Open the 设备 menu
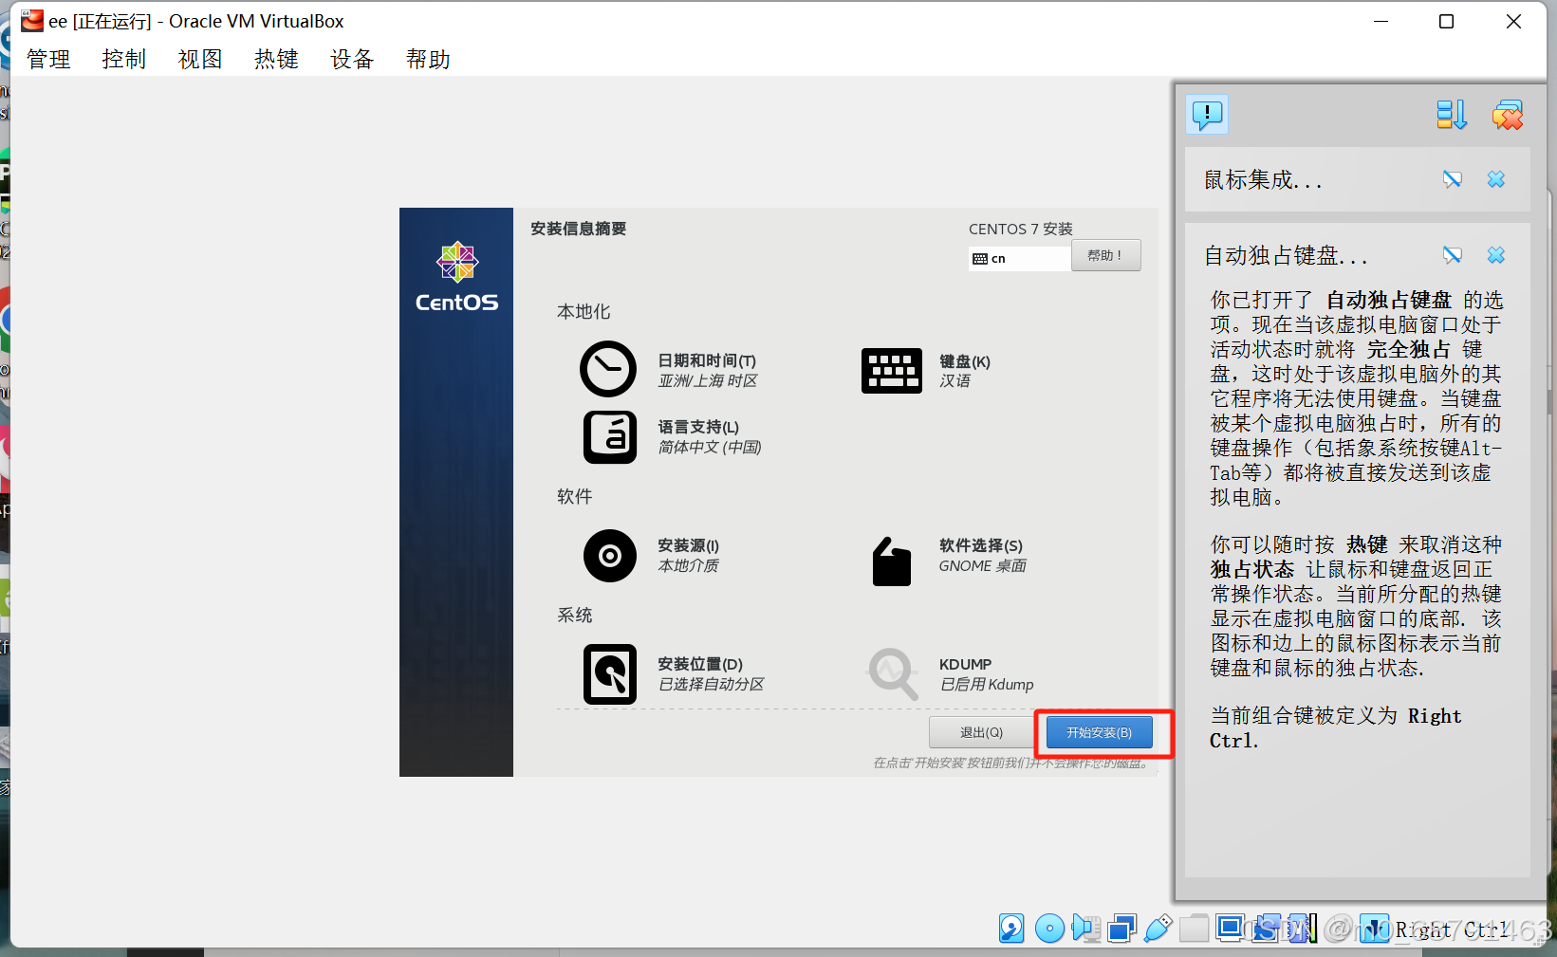1557x957 pixels. tap(352, 59)
